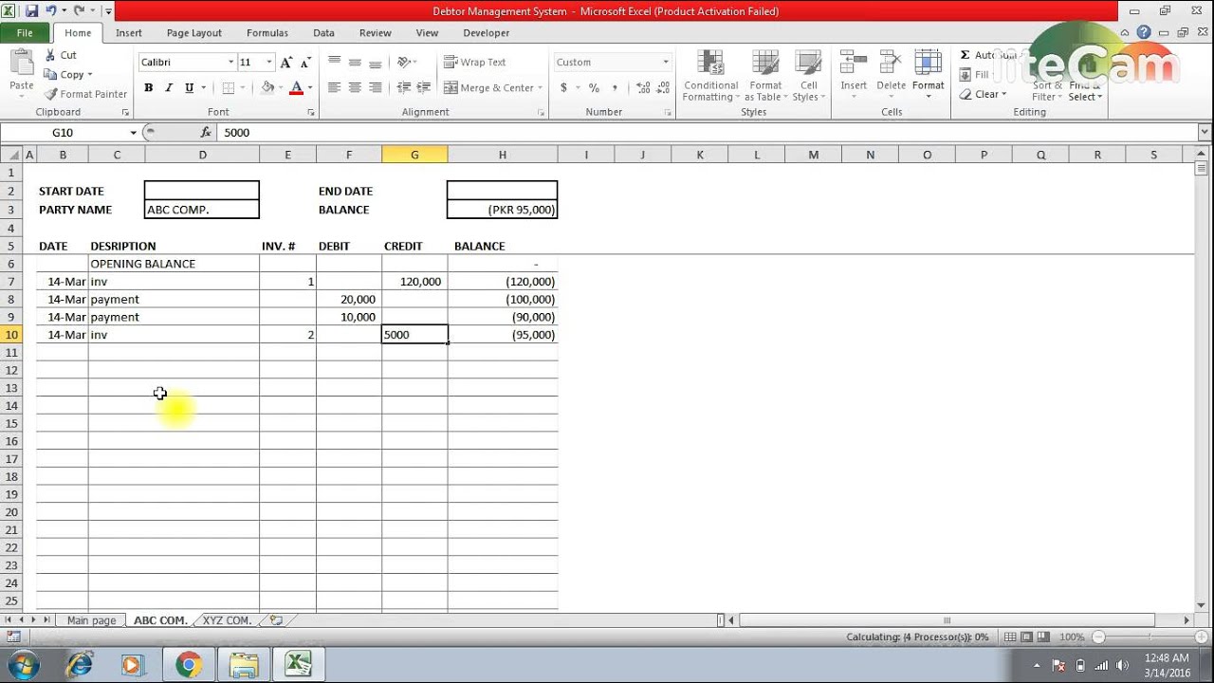This screenshot has width=1214, height=683.
Task: Open the font size dropdown
Action: coord(269,63)
